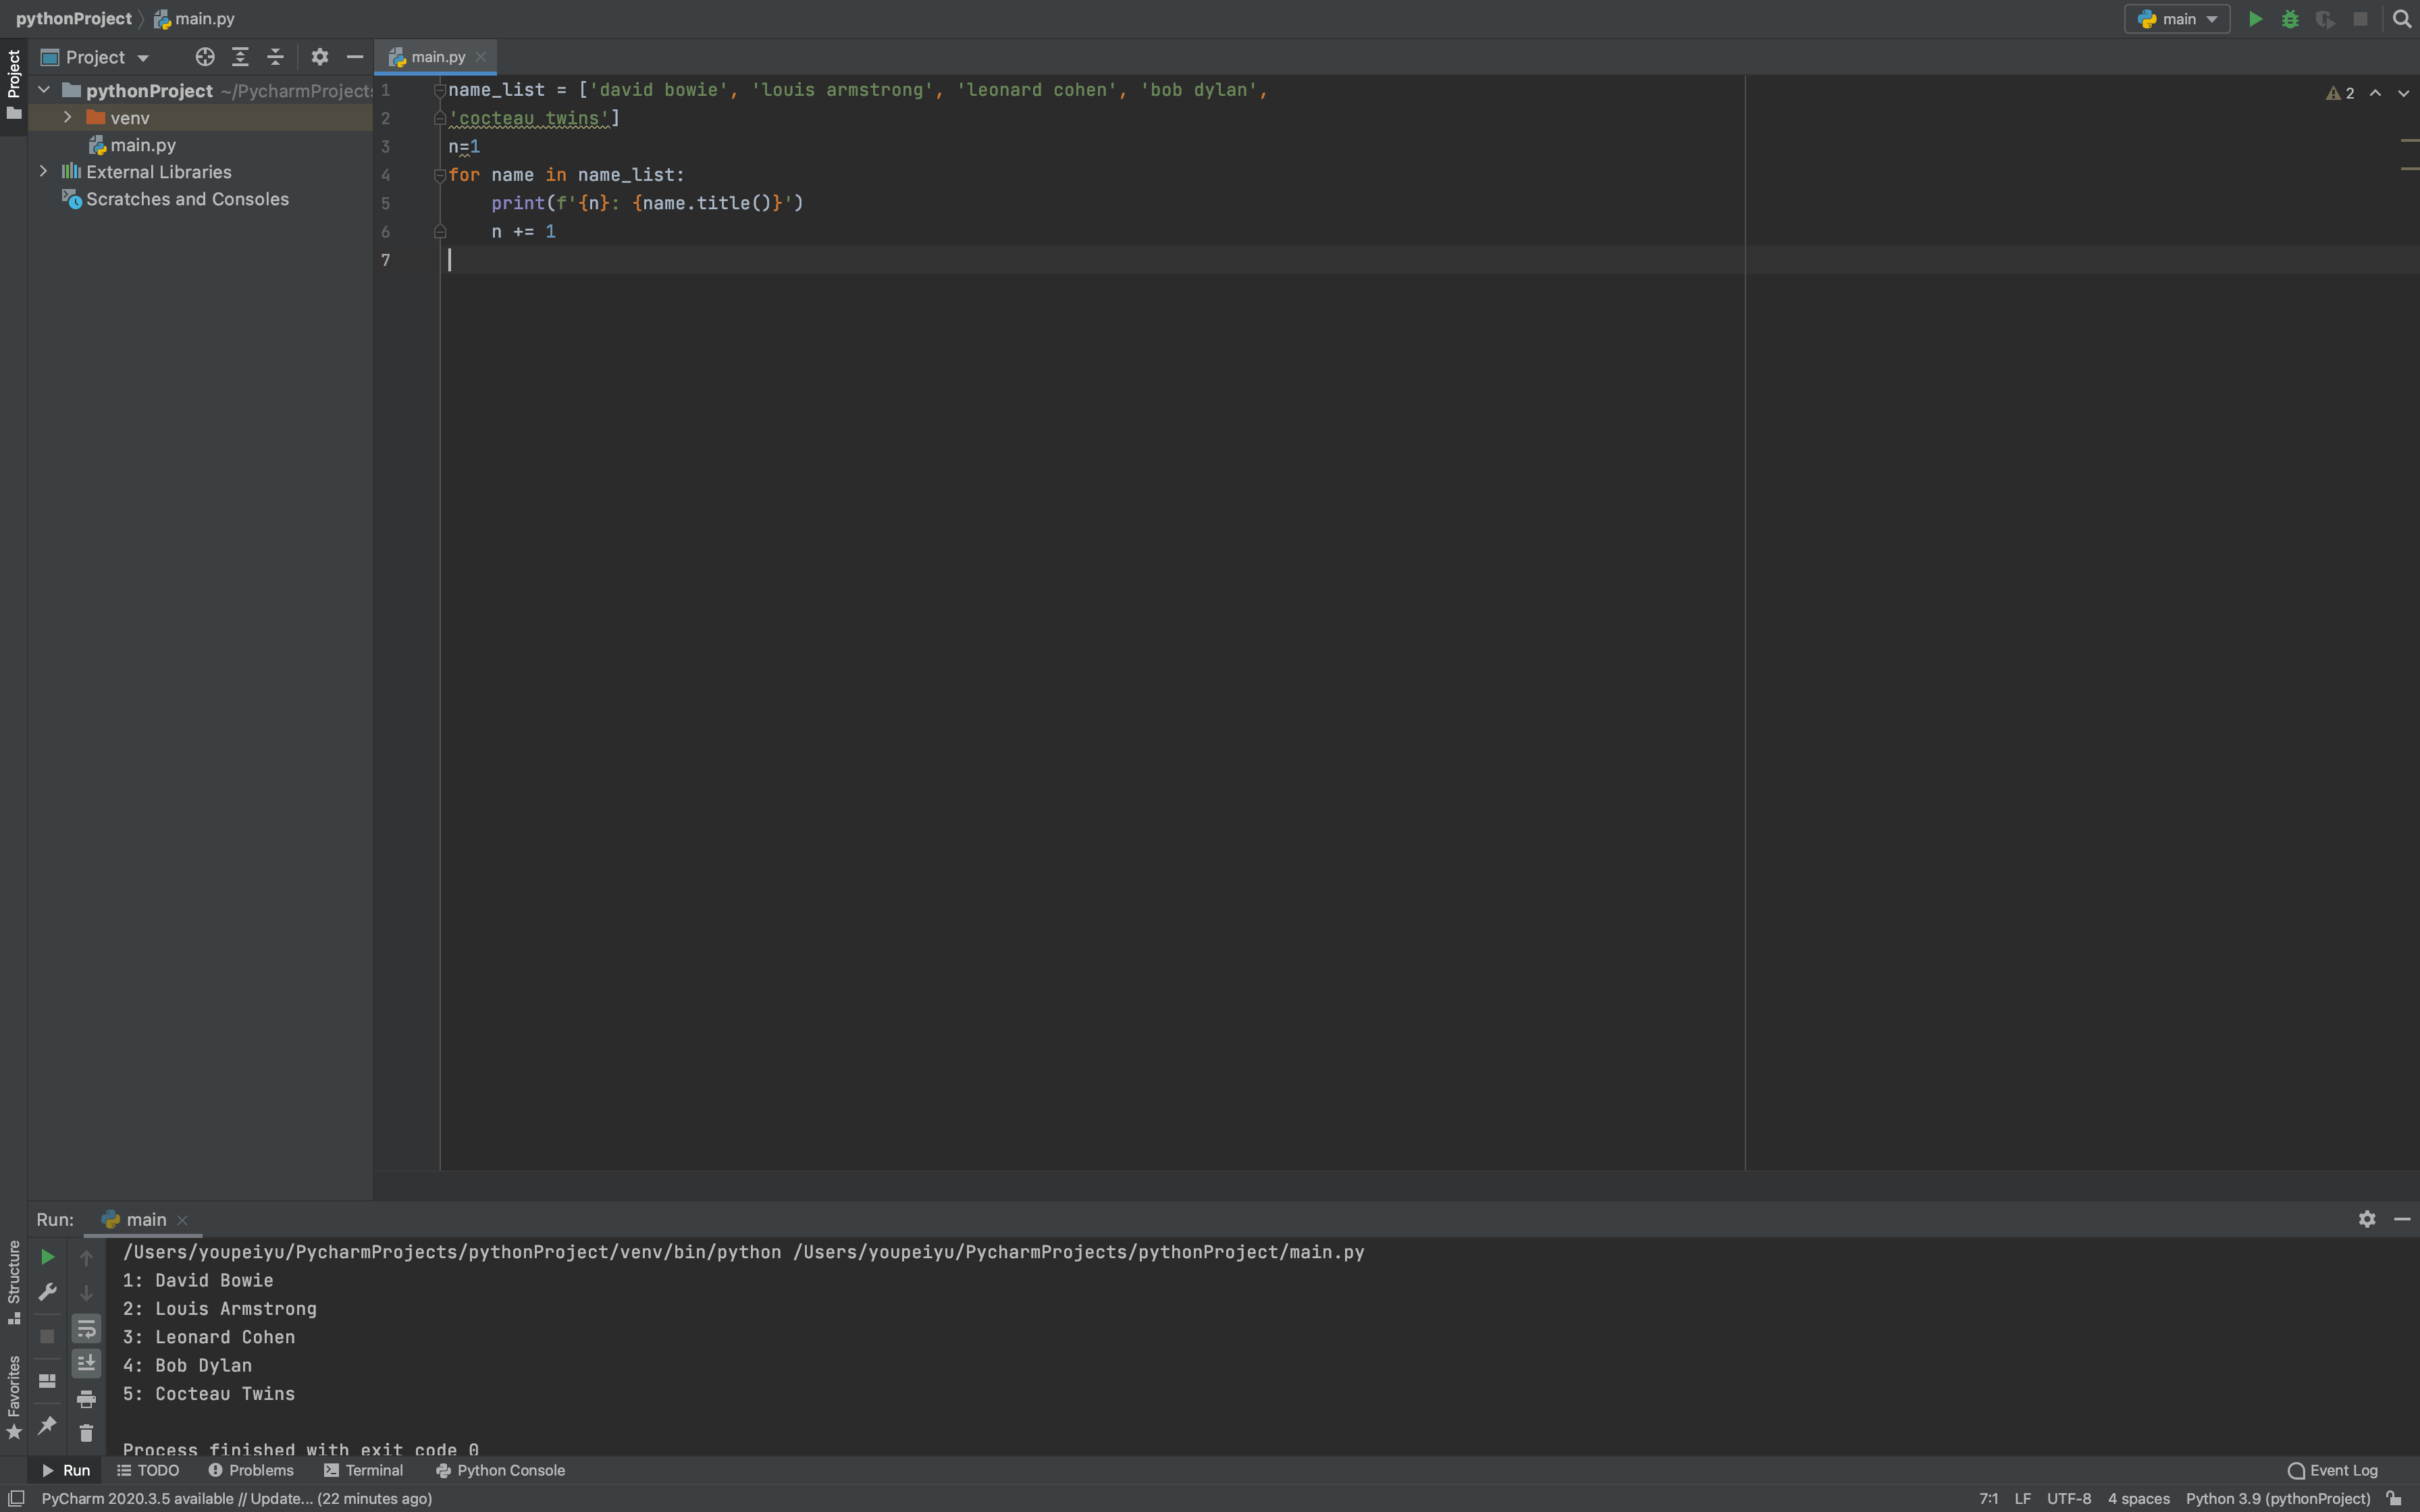Open the Terminal tool window tab
This screenshot has height=1512, width=2420.
pos(364,1470)
